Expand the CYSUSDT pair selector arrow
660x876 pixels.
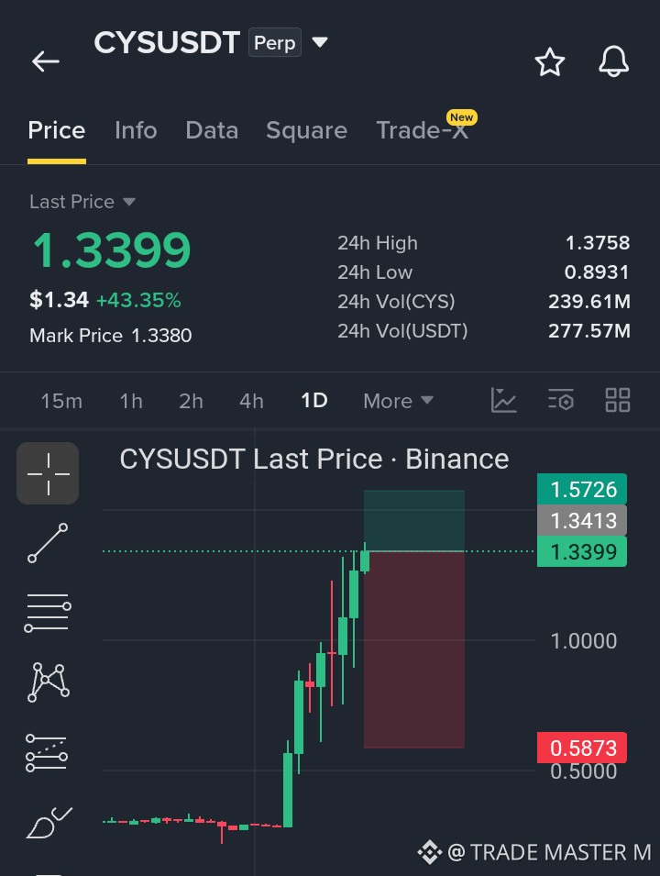tap(319, 42)
